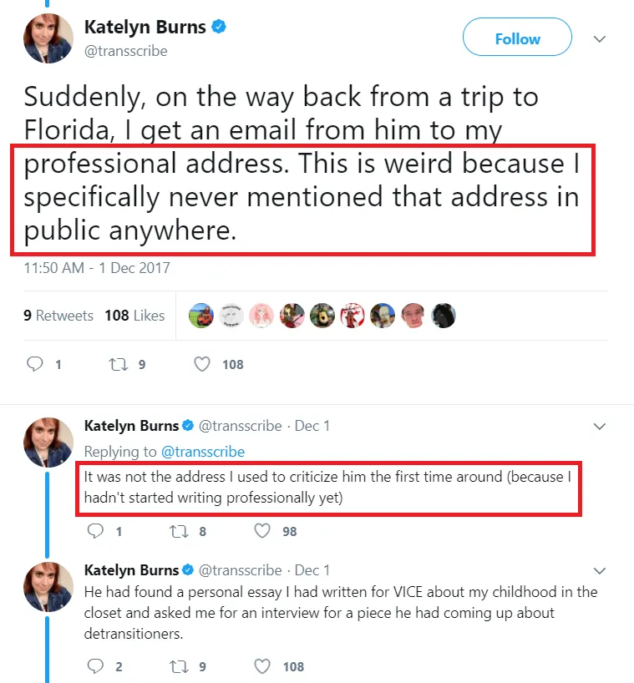Open dropdown chevron next to Follow button

tap(600, 38)
